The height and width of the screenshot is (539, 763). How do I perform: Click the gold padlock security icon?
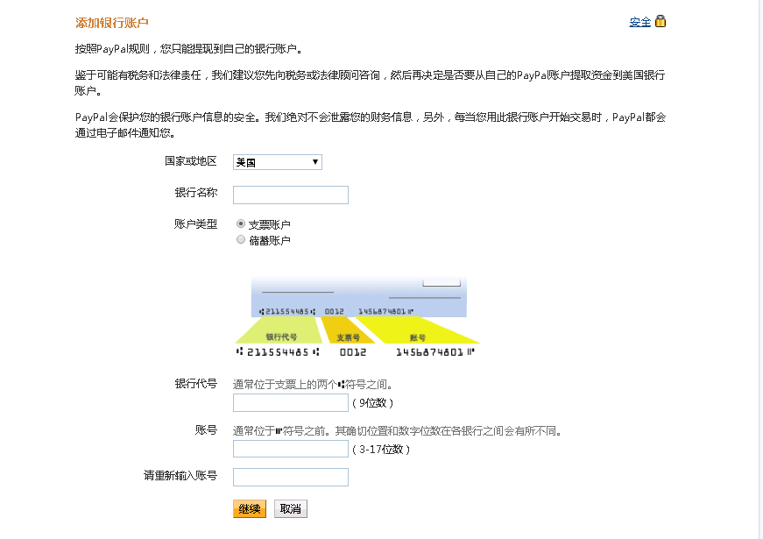pos(659,19)
